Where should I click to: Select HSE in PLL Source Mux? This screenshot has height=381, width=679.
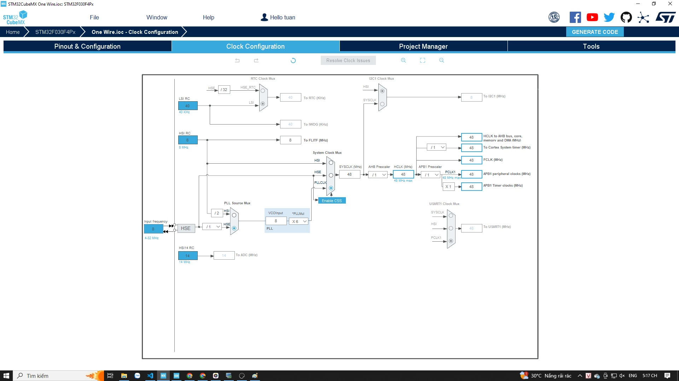click(x=234, y=228)
